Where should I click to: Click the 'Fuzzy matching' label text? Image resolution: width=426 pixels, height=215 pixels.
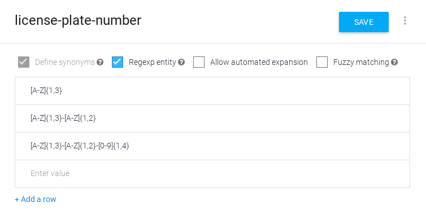point(361,62)
